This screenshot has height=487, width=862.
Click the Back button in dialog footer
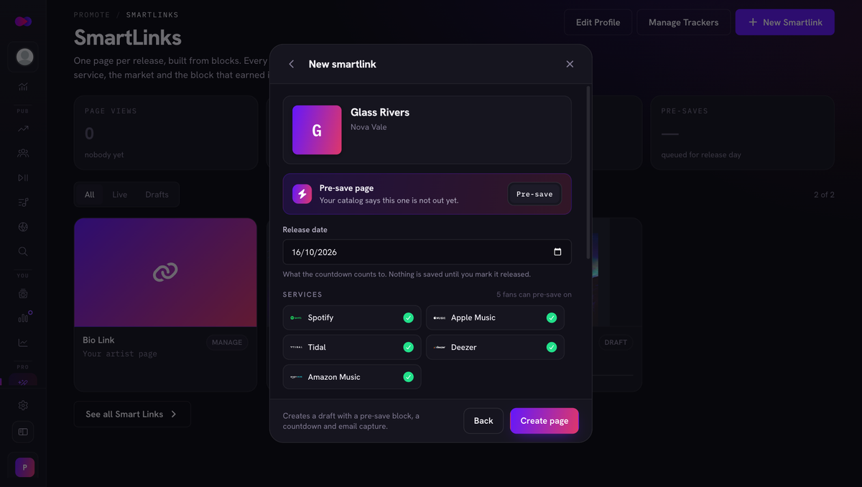[x=483, y=421]
